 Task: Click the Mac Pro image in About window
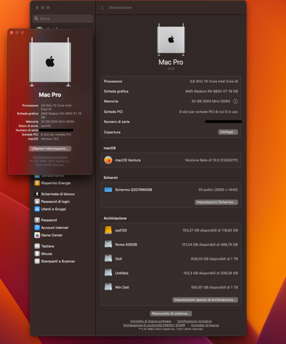pos(50,62)
